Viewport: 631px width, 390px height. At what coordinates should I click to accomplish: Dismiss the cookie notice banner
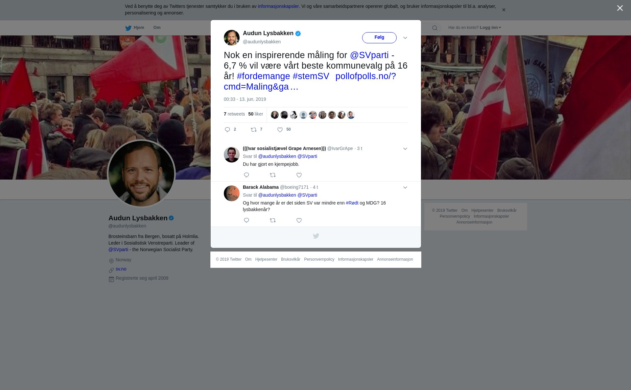[503, 10]
